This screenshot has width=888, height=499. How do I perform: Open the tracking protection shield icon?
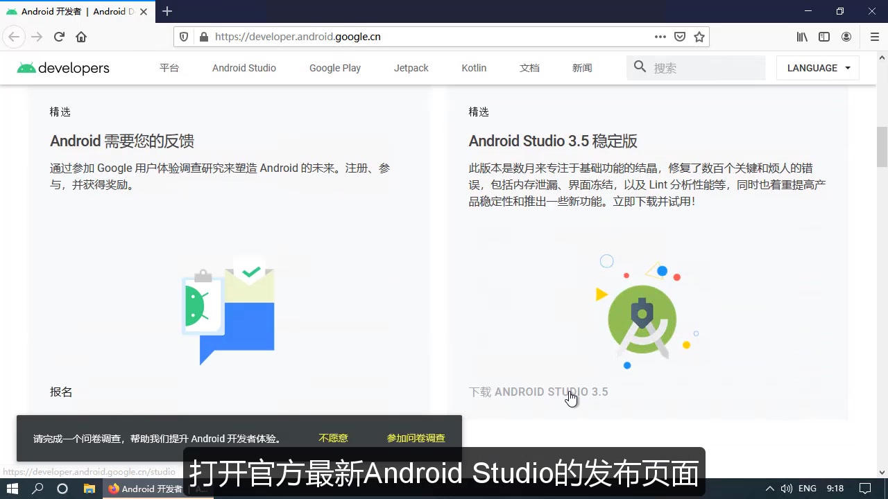pyautogui.click(x=184, y=37)
